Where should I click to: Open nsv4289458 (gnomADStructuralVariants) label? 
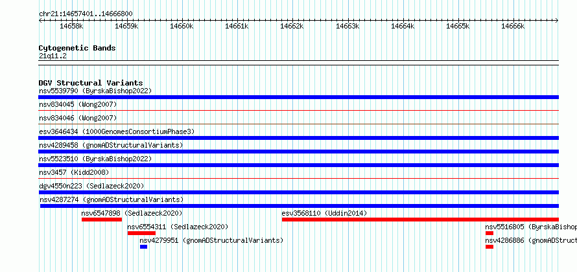point(111,145)
